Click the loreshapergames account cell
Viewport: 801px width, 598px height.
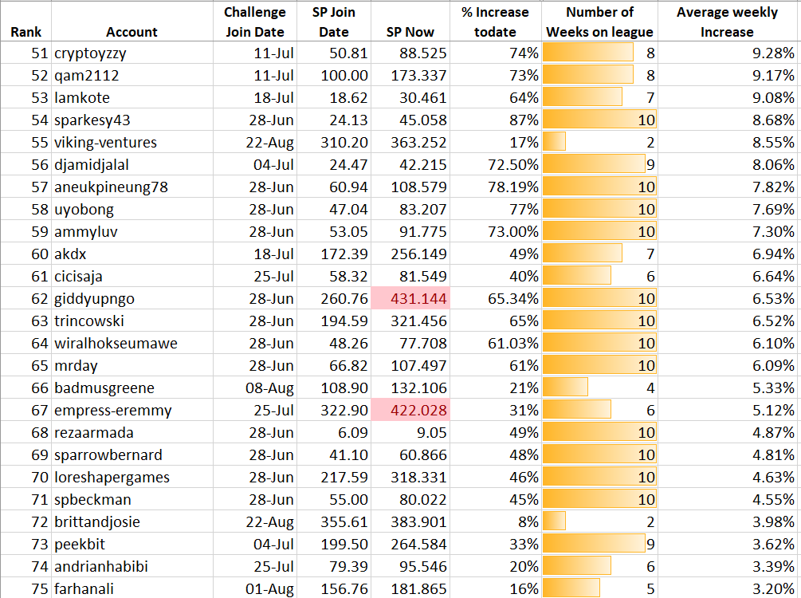click(132, 477)
